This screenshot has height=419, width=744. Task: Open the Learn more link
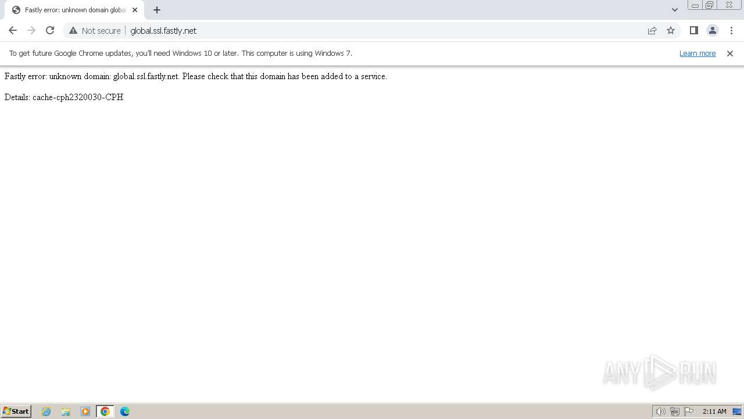tap(697, 53)
